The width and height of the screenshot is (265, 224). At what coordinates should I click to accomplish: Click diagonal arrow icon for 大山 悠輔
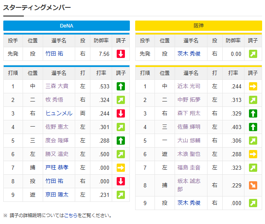coord(253,141)
